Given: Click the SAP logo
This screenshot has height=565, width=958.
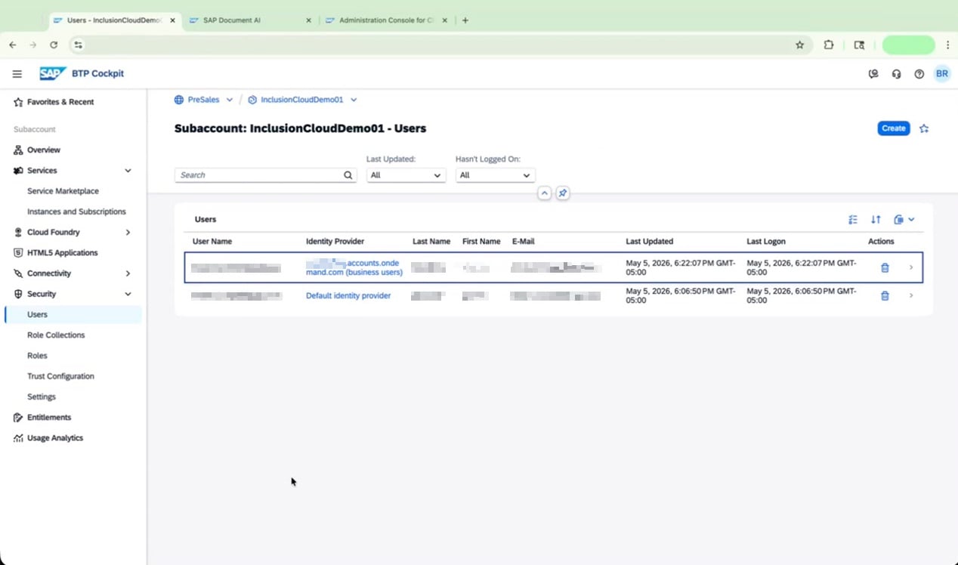Looking at the screenshot, I should pyautogui.click(x=53, y=73).
